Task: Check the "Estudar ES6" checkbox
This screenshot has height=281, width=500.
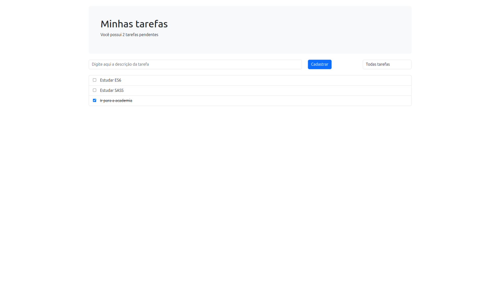Action: [95, 80]
